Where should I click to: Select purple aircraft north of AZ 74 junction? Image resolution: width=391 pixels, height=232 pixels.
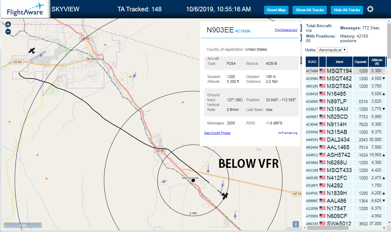click(x=208, y=170)
